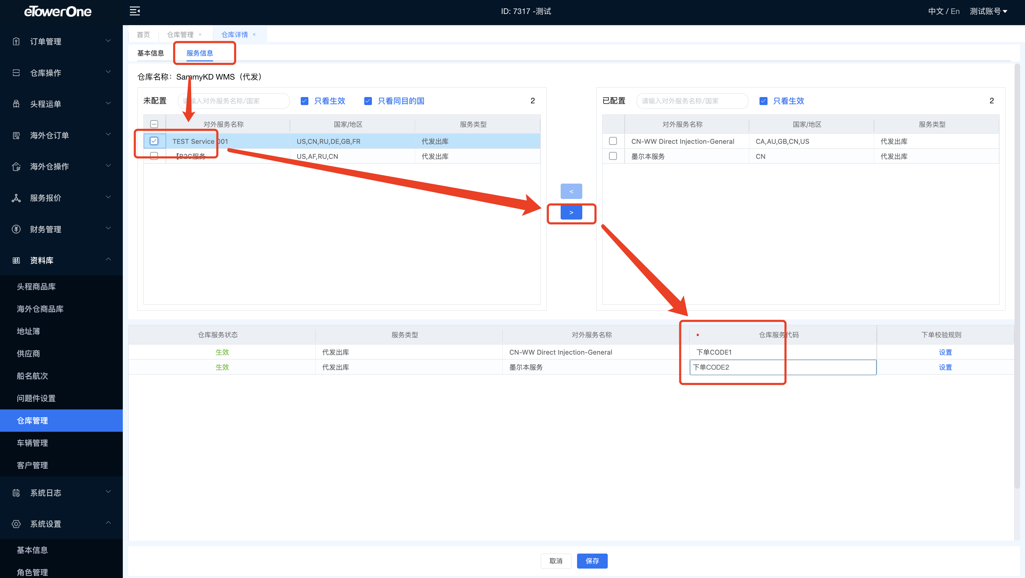Expand the 财务管理 menu chevron

pyautogui.click(x=108, y=229)
